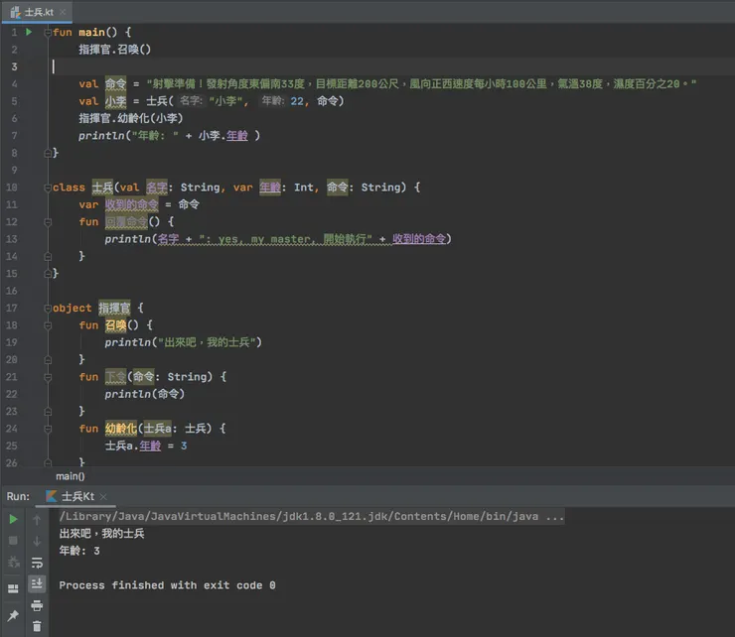
Task: Click the 'Run:' panel label
Action: [x=18, y=496]
